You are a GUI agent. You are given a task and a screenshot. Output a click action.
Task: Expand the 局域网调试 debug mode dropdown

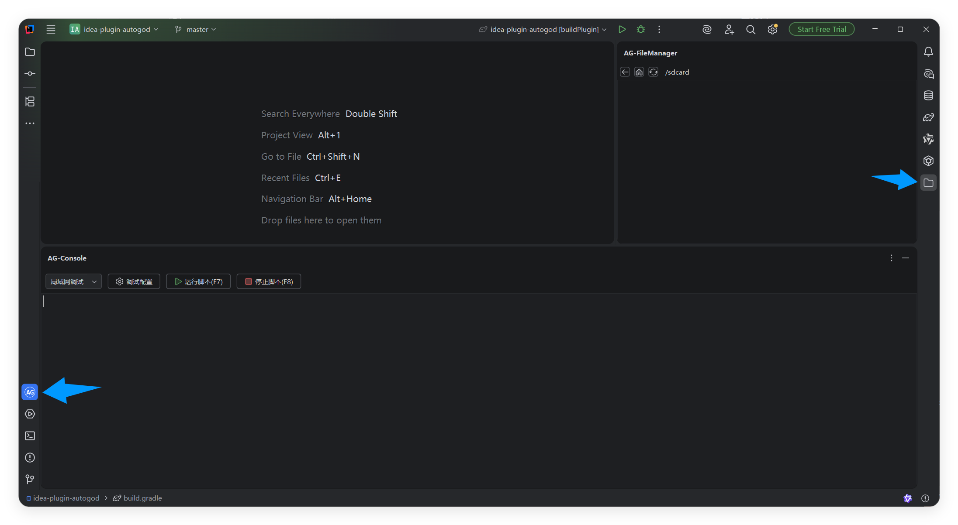click(x=73, y=281)
